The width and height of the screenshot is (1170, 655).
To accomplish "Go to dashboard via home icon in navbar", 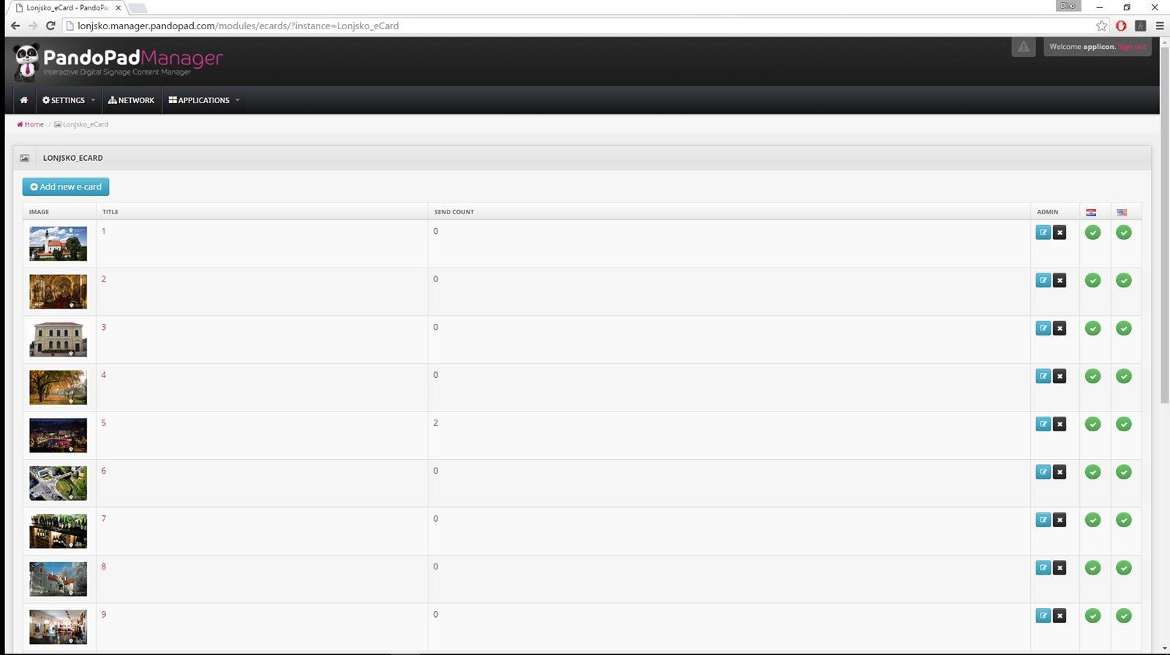I will (23, 100).
